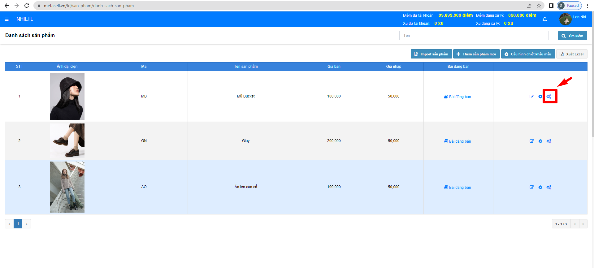Click Import sản phẩm button
The image size is (594, 268).
click(x=431, y=54)
